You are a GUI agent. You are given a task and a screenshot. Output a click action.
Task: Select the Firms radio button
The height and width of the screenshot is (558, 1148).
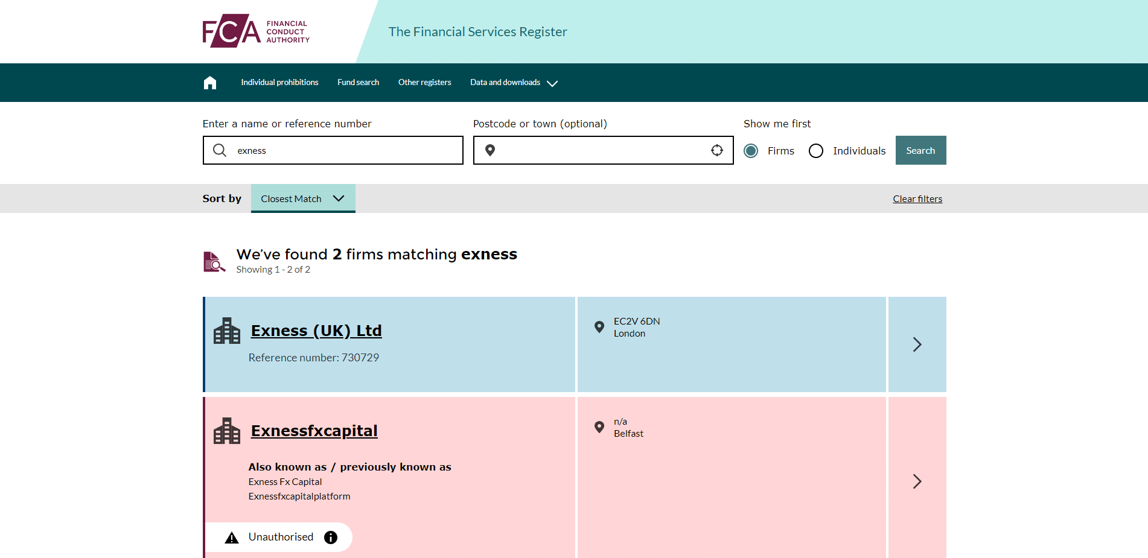pyautogui.click(x=751, y=151)
